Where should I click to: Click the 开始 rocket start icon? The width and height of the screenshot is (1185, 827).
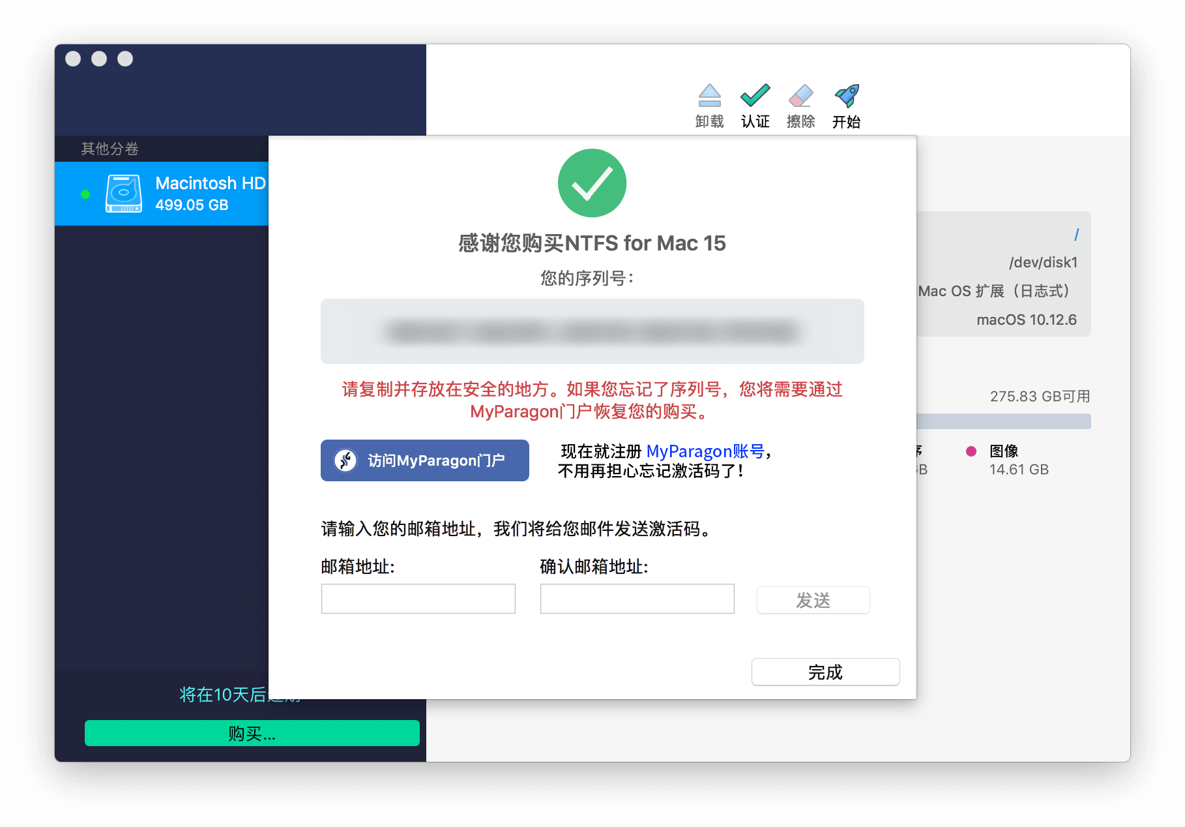[x=847, y=97]
